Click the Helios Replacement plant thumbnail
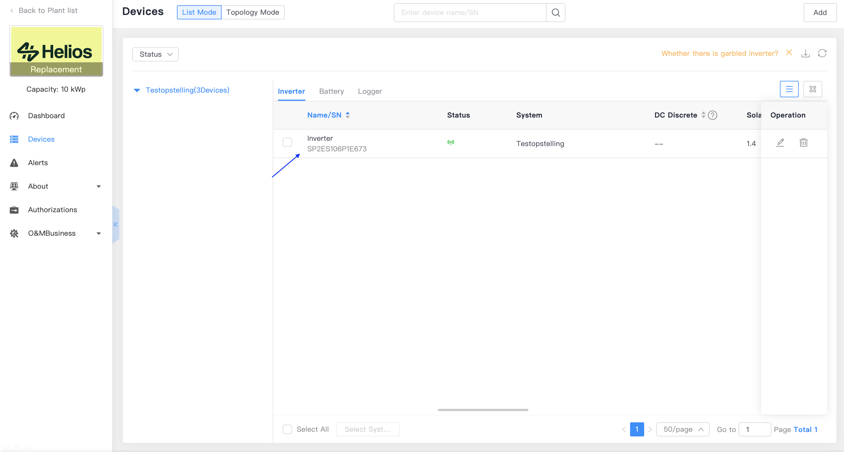Image resolution: width=844 pixels, height=452 pixels. 56,51
